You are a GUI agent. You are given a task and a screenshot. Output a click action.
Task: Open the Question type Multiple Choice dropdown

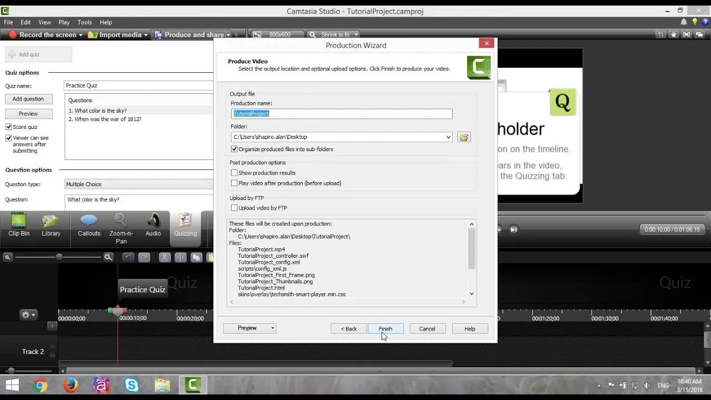tap(139, 184)
